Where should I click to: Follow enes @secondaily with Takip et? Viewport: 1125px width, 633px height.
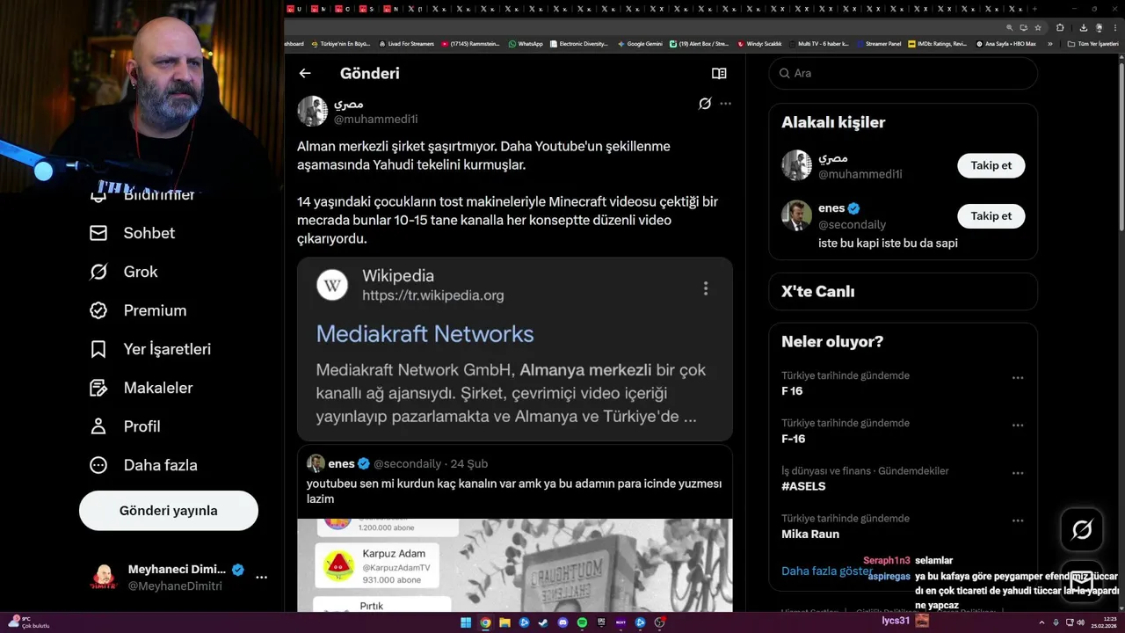[991, 215]
